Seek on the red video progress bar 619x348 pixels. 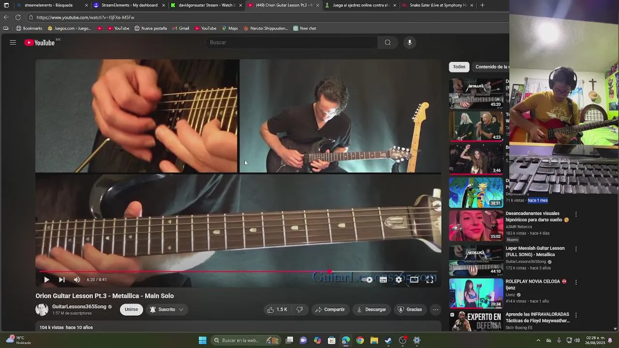coord(238,271)
